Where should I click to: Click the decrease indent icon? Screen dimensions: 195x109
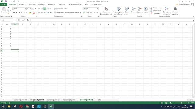click(48, 12)
